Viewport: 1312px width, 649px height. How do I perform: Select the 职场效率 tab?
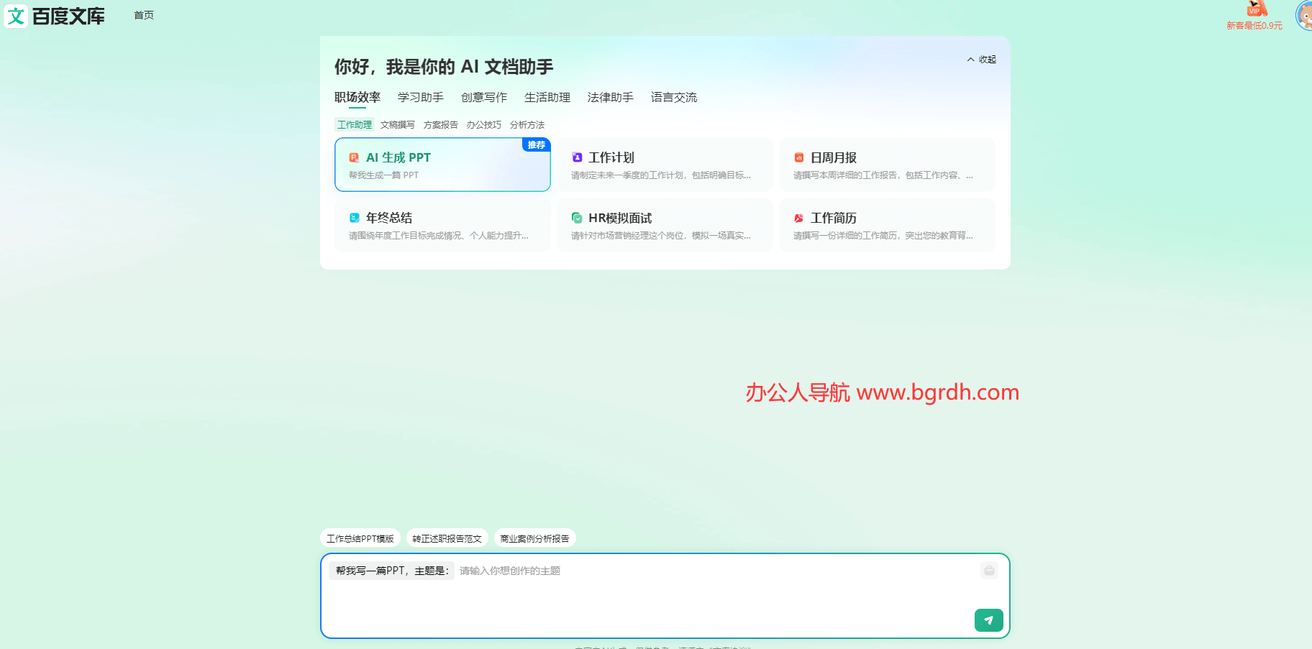click(357, 97)
